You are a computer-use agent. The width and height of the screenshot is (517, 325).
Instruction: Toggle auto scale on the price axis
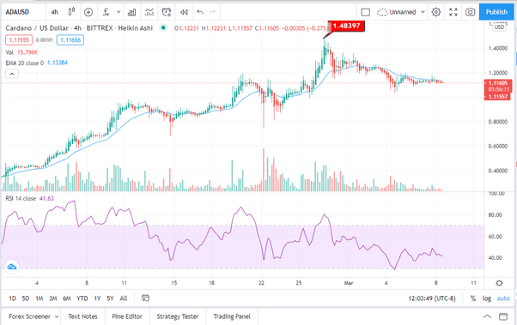[503, 298]
